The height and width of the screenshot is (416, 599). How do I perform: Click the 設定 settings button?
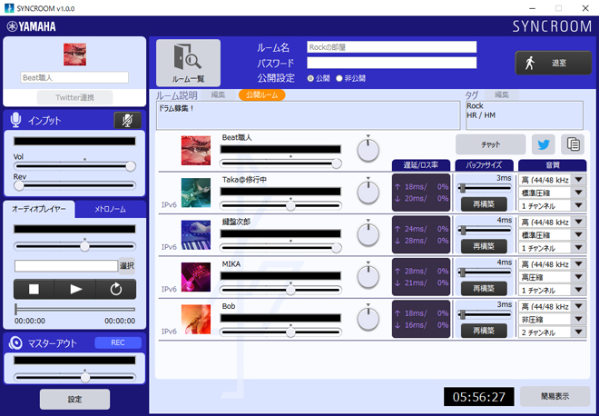pos(74,399)
